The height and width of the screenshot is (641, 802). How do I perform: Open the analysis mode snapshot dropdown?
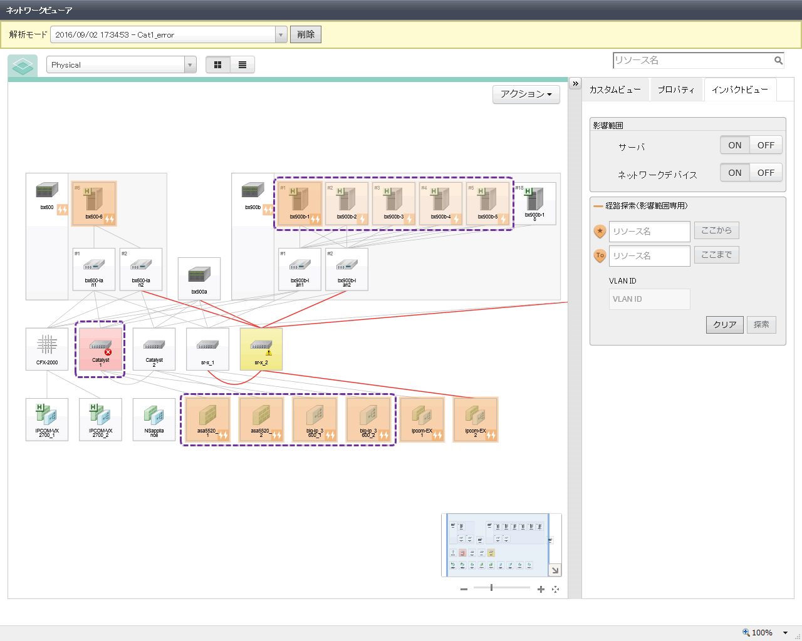tap(281, 34)
